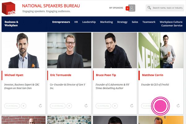View profile of Bruce Poon Tip

pos(103,106)
